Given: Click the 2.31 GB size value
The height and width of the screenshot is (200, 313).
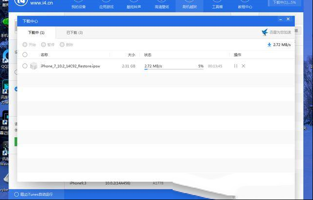Looking at the screenshot, I should point(129,66).
